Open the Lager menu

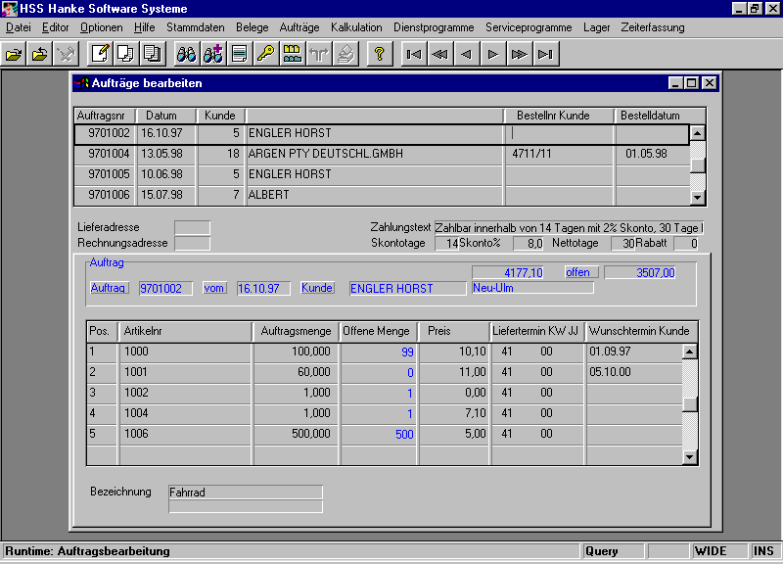pos(595,27)
